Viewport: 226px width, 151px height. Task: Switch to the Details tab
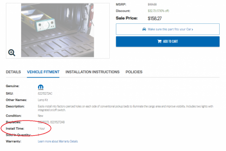13,72
